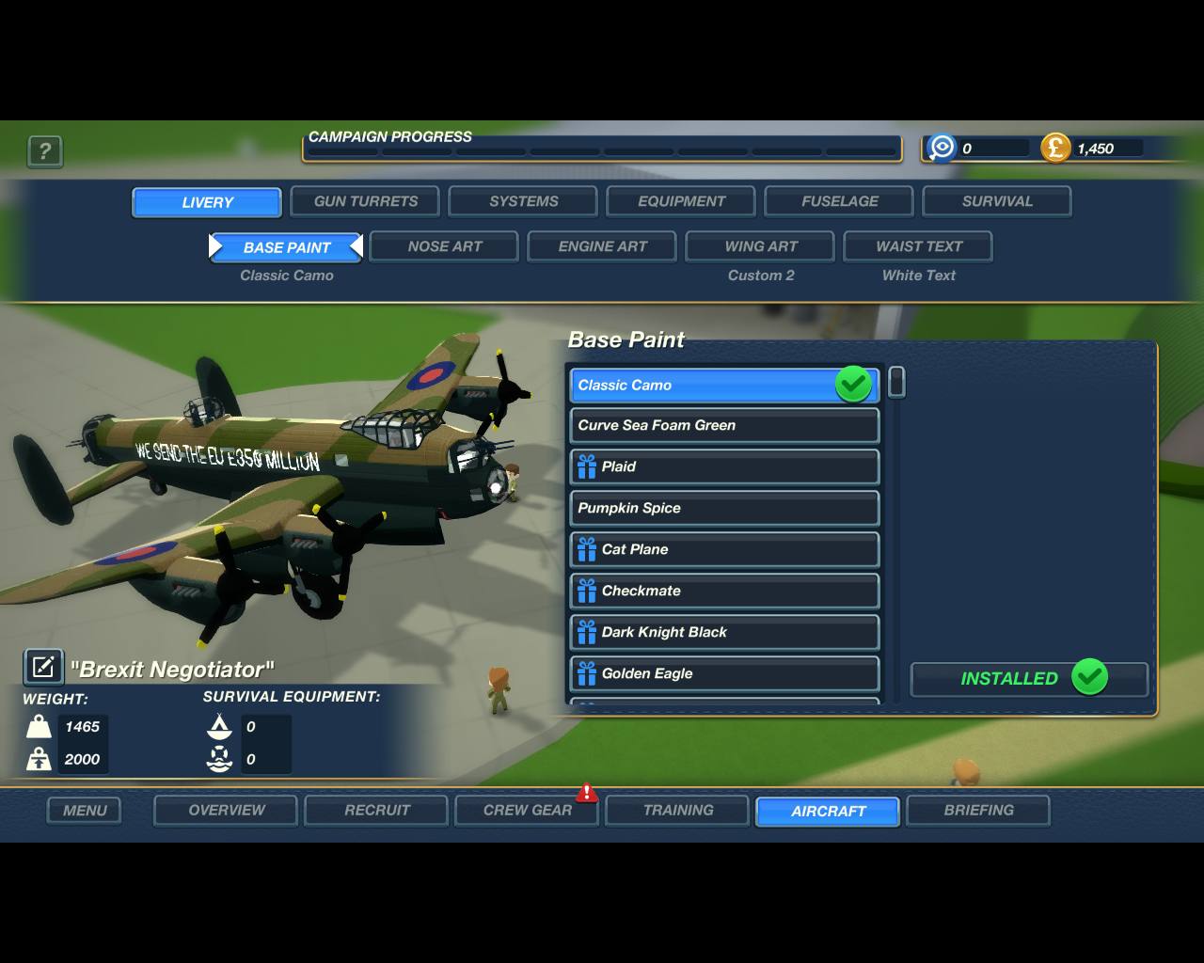
Task: Click the red alert on Crew Gear
Action: 587,793
